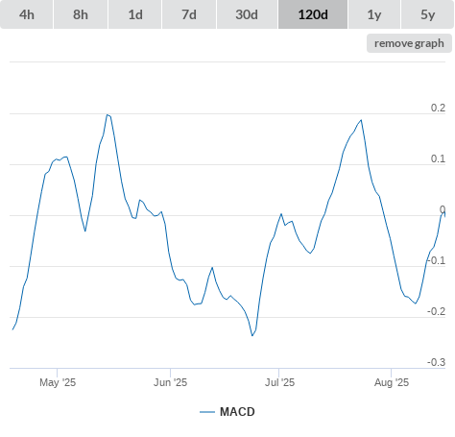The height and width of the screenshot is (437, 455).
Task: Open the 5y time range
Action: coord(427,14)
